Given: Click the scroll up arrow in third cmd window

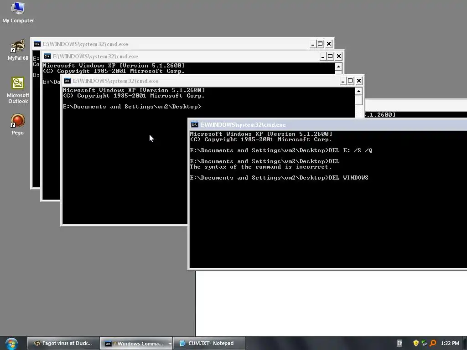Looking at the screenshot, I should pos(358,91).
